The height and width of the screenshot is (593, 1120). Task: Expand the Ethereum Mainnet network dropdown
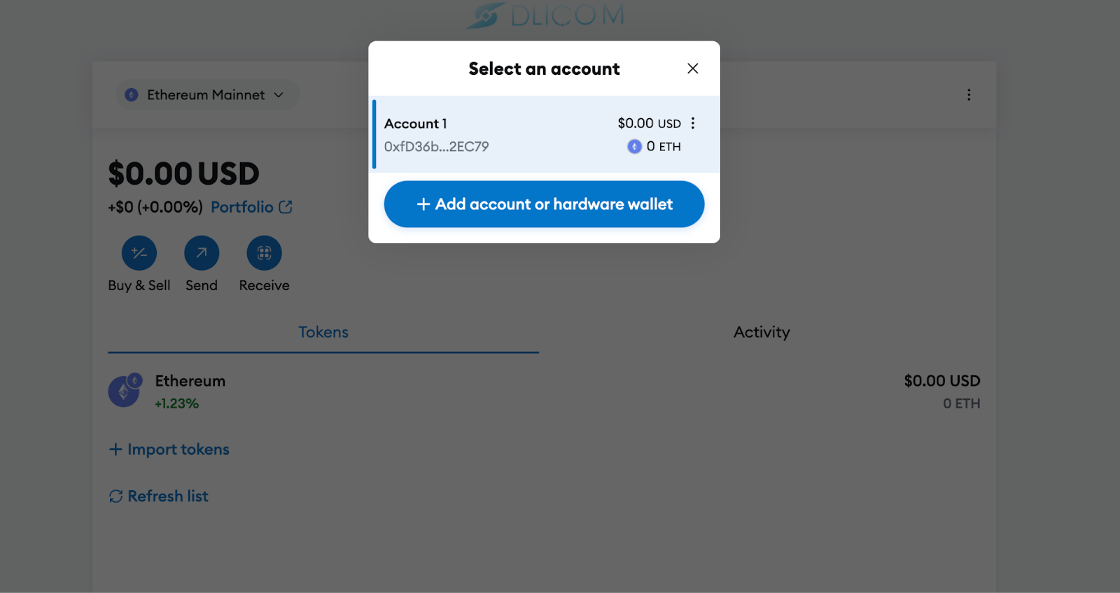point(206,95)
